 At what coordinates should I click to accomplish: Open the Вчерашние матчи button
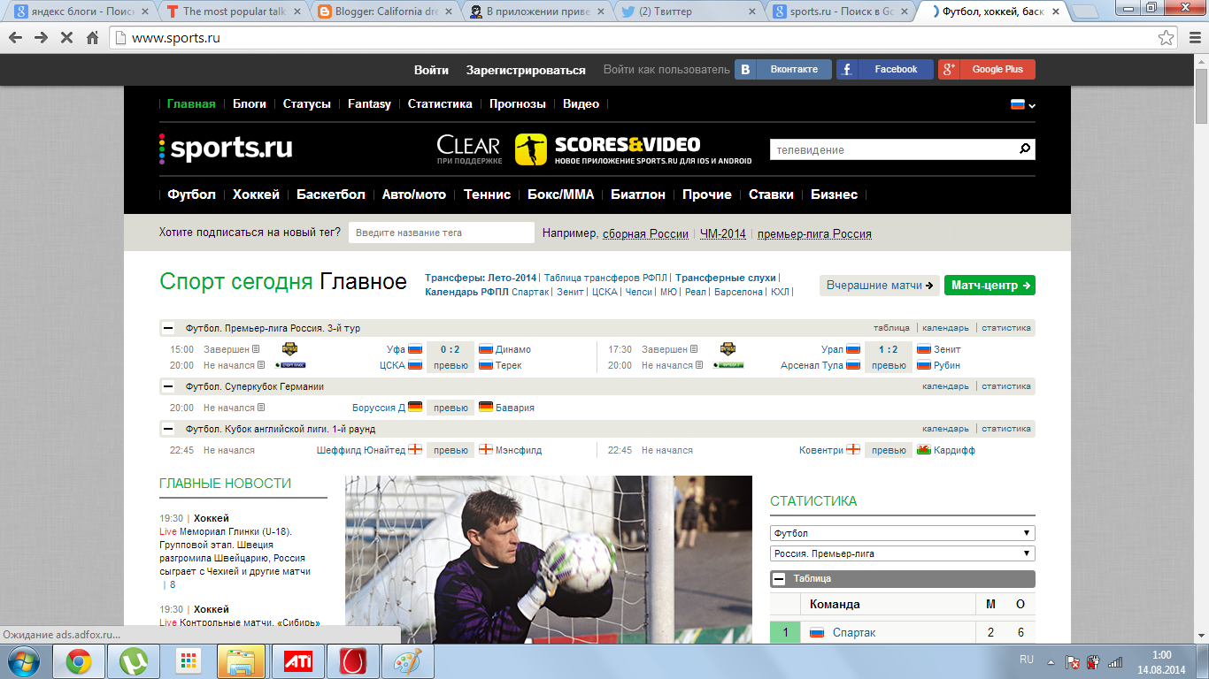(880, 286)
